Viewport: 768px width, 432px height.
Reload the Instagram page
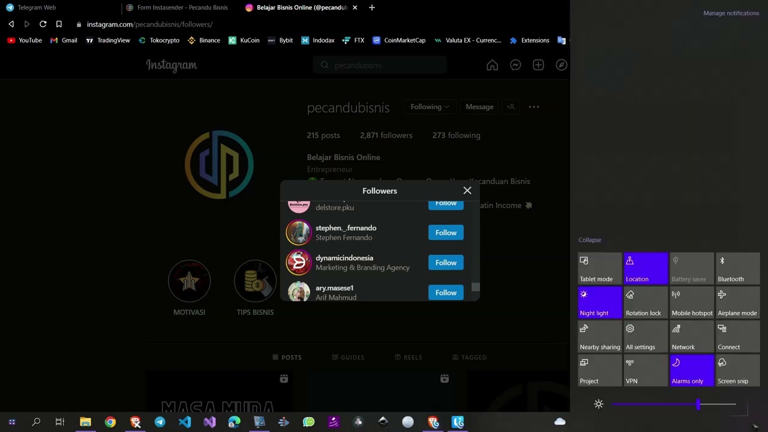[x=43, y=24]
